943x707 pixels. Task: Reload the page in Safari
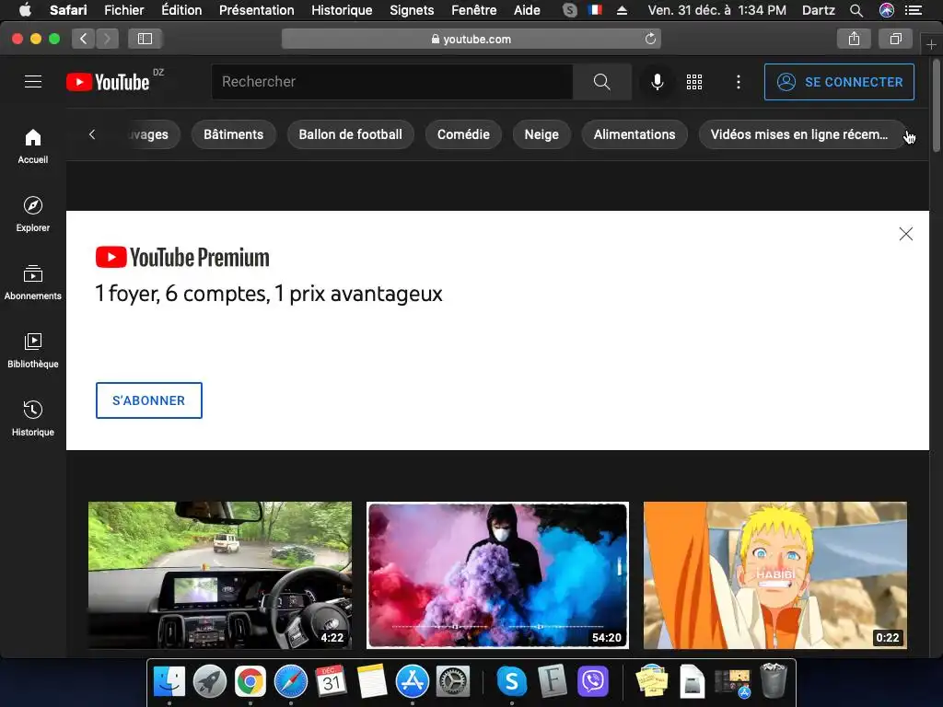(x=650, y=39)
